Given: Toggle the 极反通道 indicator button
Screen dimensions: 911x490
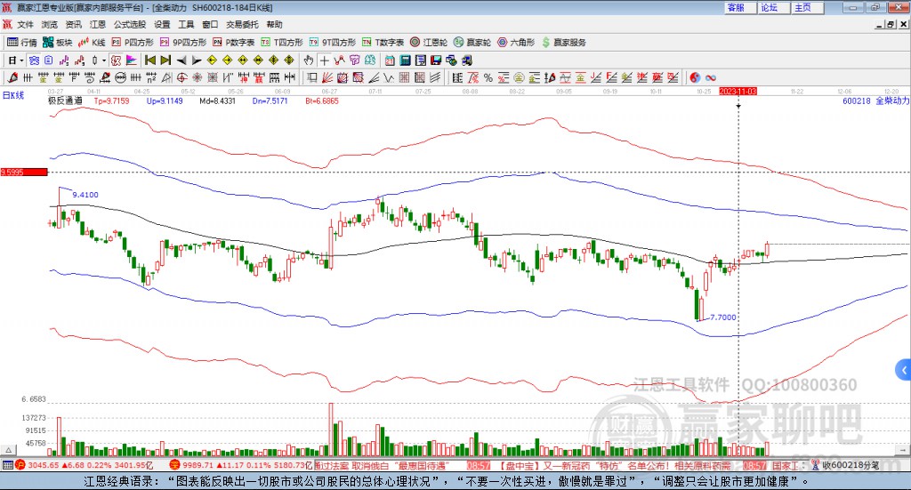Looking at the screenshot, I should coord(65,101).
